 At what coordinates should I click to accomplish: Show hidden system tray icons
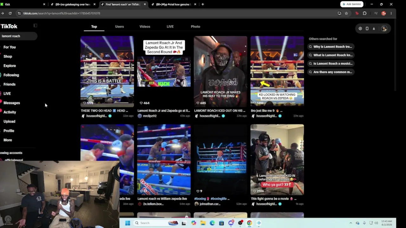point(350,223)
